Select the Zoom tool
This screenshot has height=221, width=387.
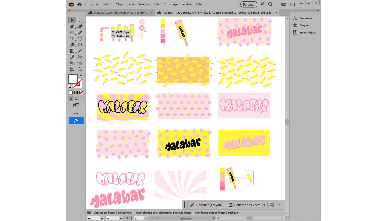coord(80,69)
